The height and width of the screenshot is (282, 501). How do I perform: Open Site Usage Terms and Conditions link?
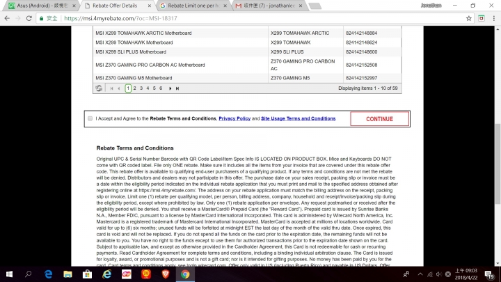pos(298,118)
